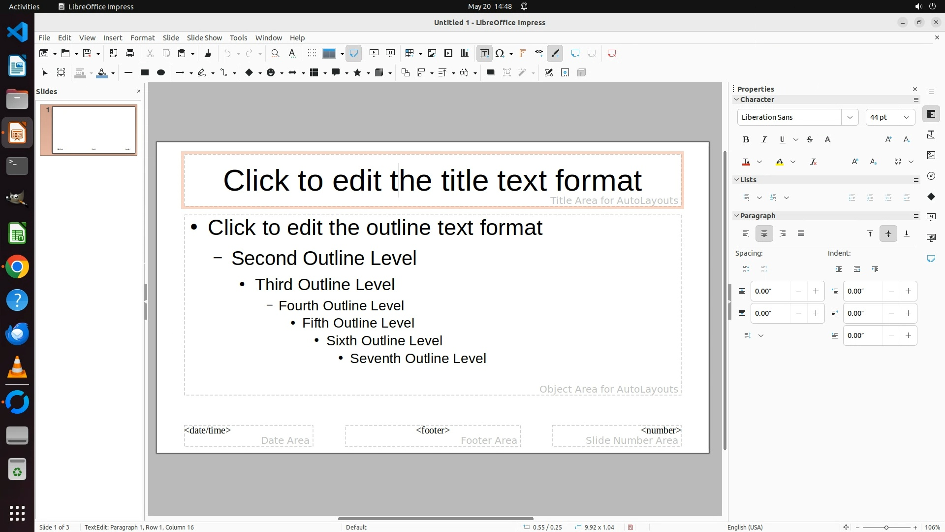This screenshot has height=532, width=945.
Task: Click the Shadow toggle icon in toolbar
Action: [490, 72]
